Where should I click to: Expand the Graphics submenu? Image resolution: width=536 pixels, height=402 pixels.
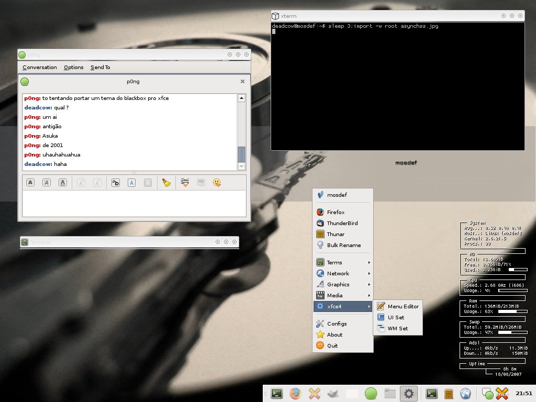pyautogui.click(x=343, y=284)
